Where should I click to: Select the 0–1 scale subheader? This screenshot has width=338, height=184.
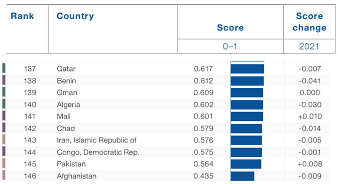[x=230, y=46]
